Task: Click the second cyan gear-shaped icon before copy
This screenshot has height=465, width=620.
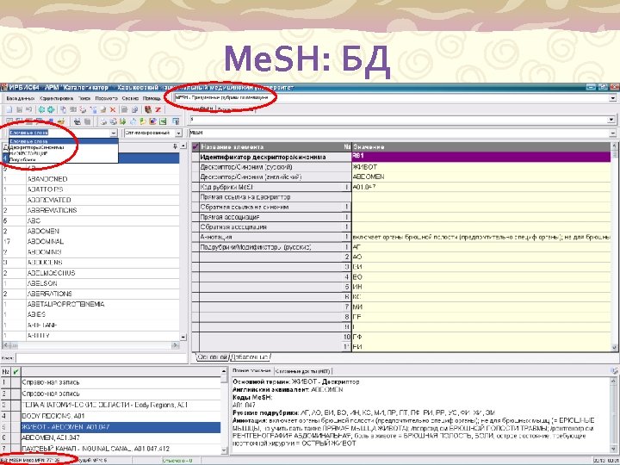Action: tap(51, 109)
